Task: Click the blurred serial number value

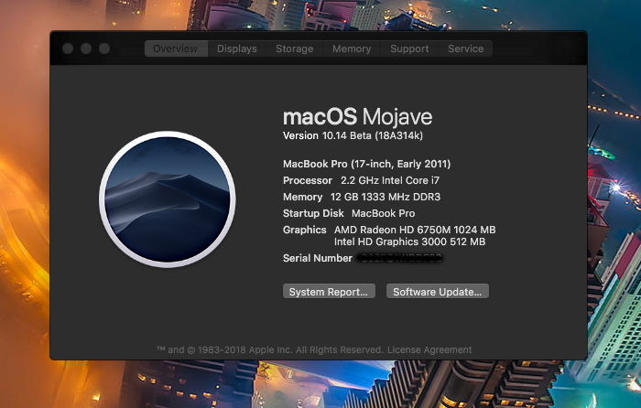Action: tap(400, 258)
